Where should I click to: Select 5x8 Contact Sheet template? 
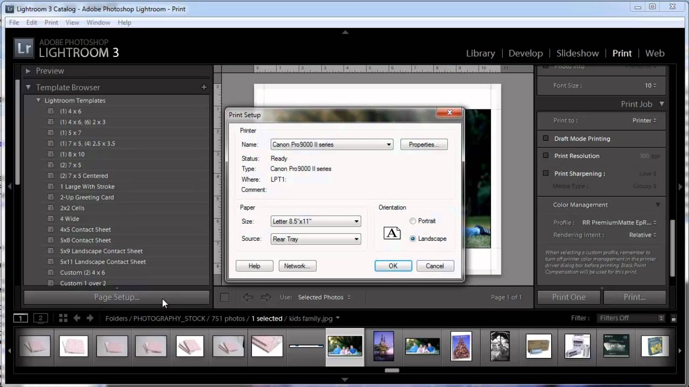click(x=86, y=240)
